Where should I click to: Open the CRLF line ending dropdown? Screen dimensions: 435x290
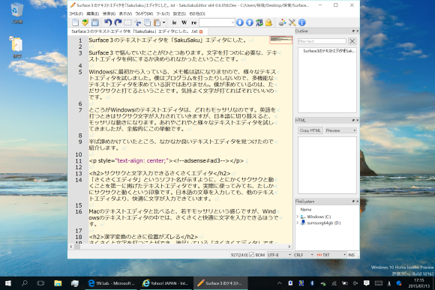[x=304, y=255]
